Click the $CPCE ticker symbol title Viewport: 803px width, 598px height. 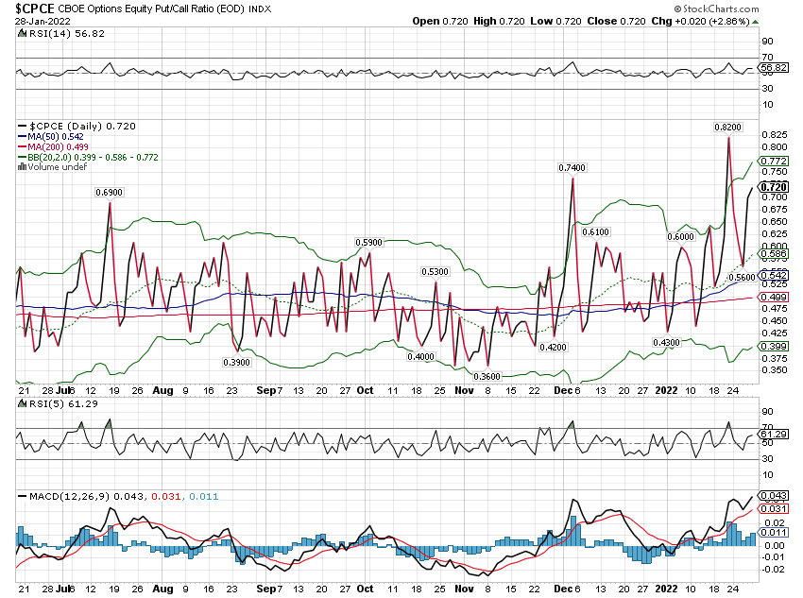[x=35, y=9]
